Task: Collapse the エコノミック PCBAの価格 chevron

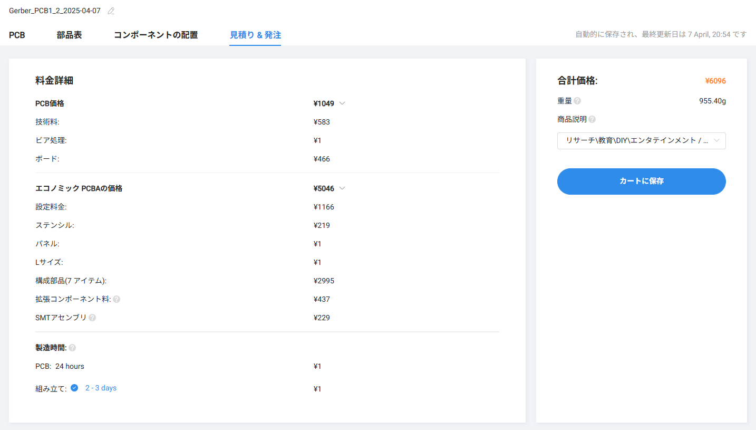Action: click(342, 188)
